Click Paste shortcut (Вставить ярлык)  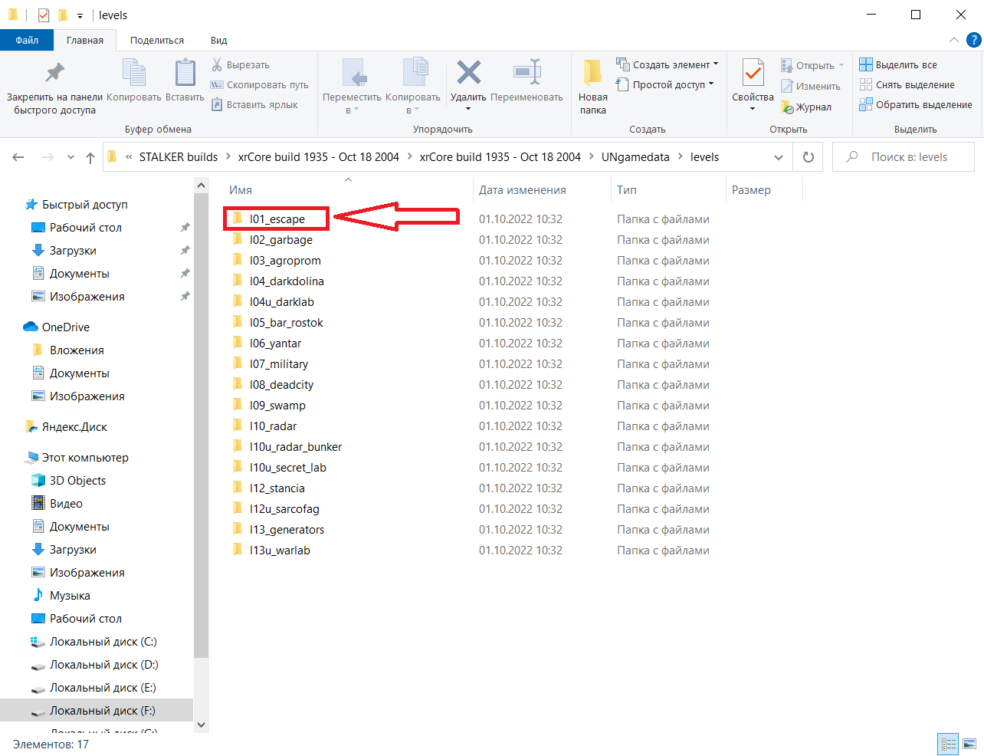tap(254, 105)
